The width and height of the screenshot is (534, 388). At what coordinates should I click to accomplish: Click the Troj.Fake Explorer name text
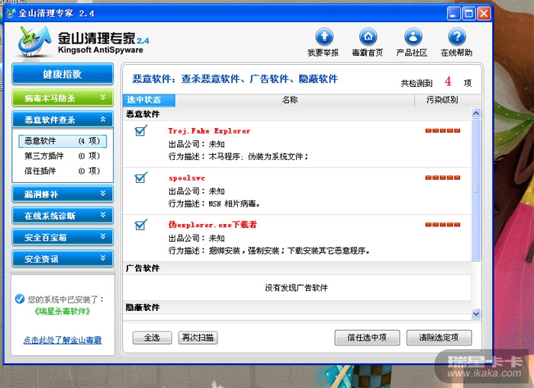(x=209, y=130)
